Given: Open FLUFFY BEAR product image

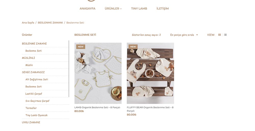Looking at the screenshot, I should pyautogui.click(x=150, y=73).
